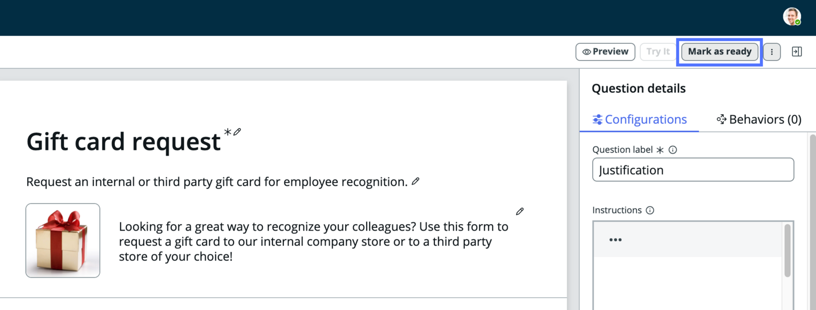This screenshot has height=310, width=816.
Task: Click the eye icon on Preview
Action: tap(586, 52)
